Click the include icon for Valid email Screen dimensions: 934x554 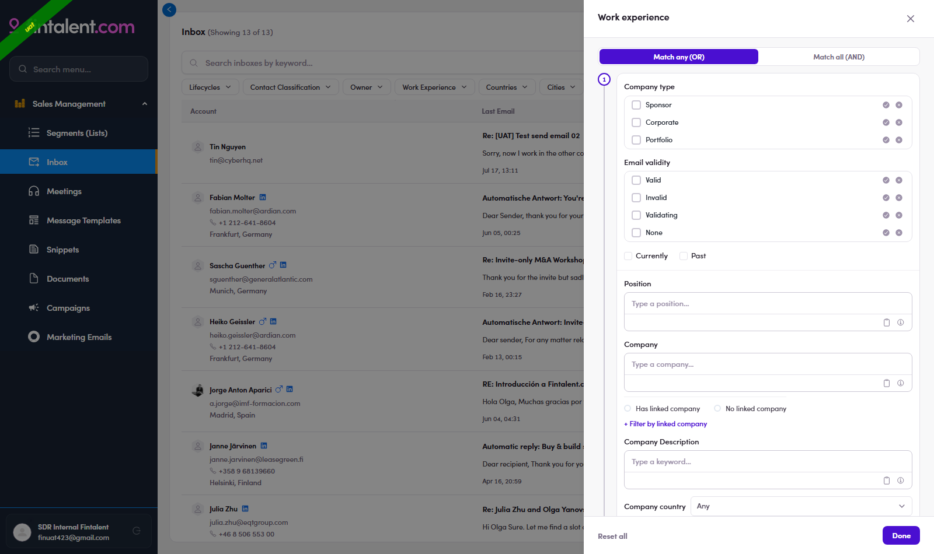point(886,180)
